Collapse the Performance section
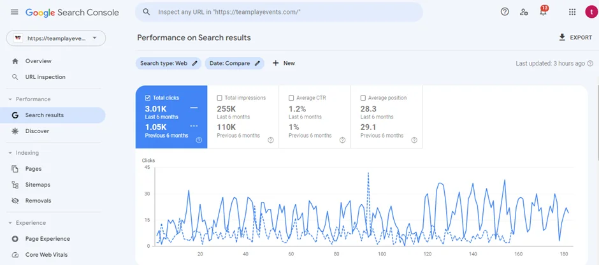Image resolution: width=599 pixels, height=265 pixels. (x=29, y=99)
